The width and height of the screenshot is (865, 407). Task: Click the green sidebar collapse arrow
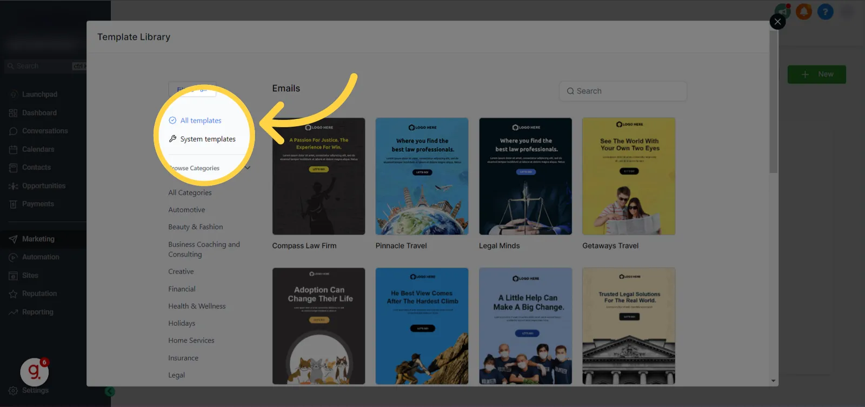110,391
